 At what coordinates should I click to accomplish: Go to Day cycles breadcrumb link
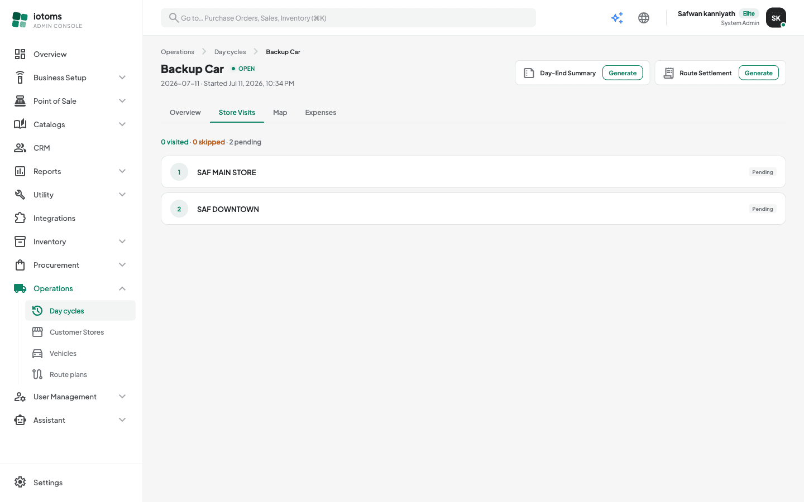point(230,52)
